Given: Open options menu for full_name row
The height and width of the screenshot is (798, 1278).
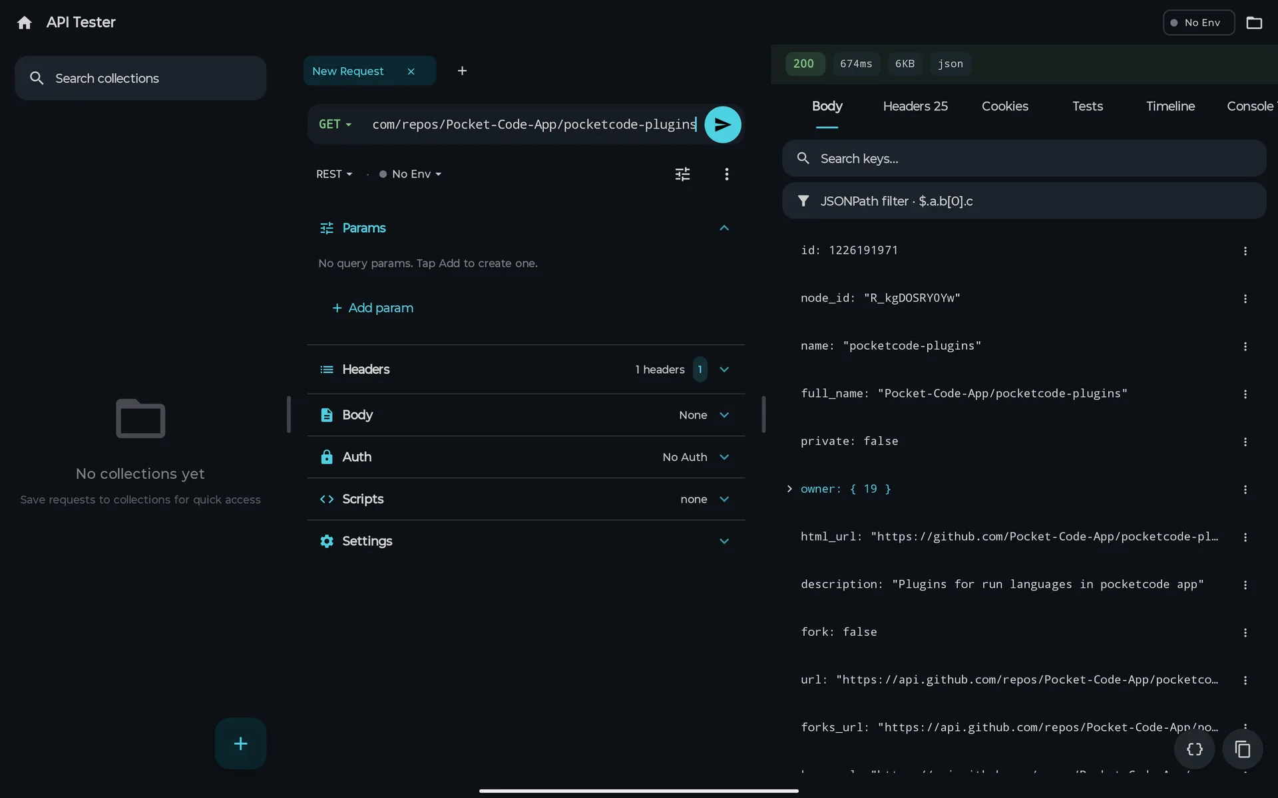Looking at the screenshot, I should click(1245, 394).
